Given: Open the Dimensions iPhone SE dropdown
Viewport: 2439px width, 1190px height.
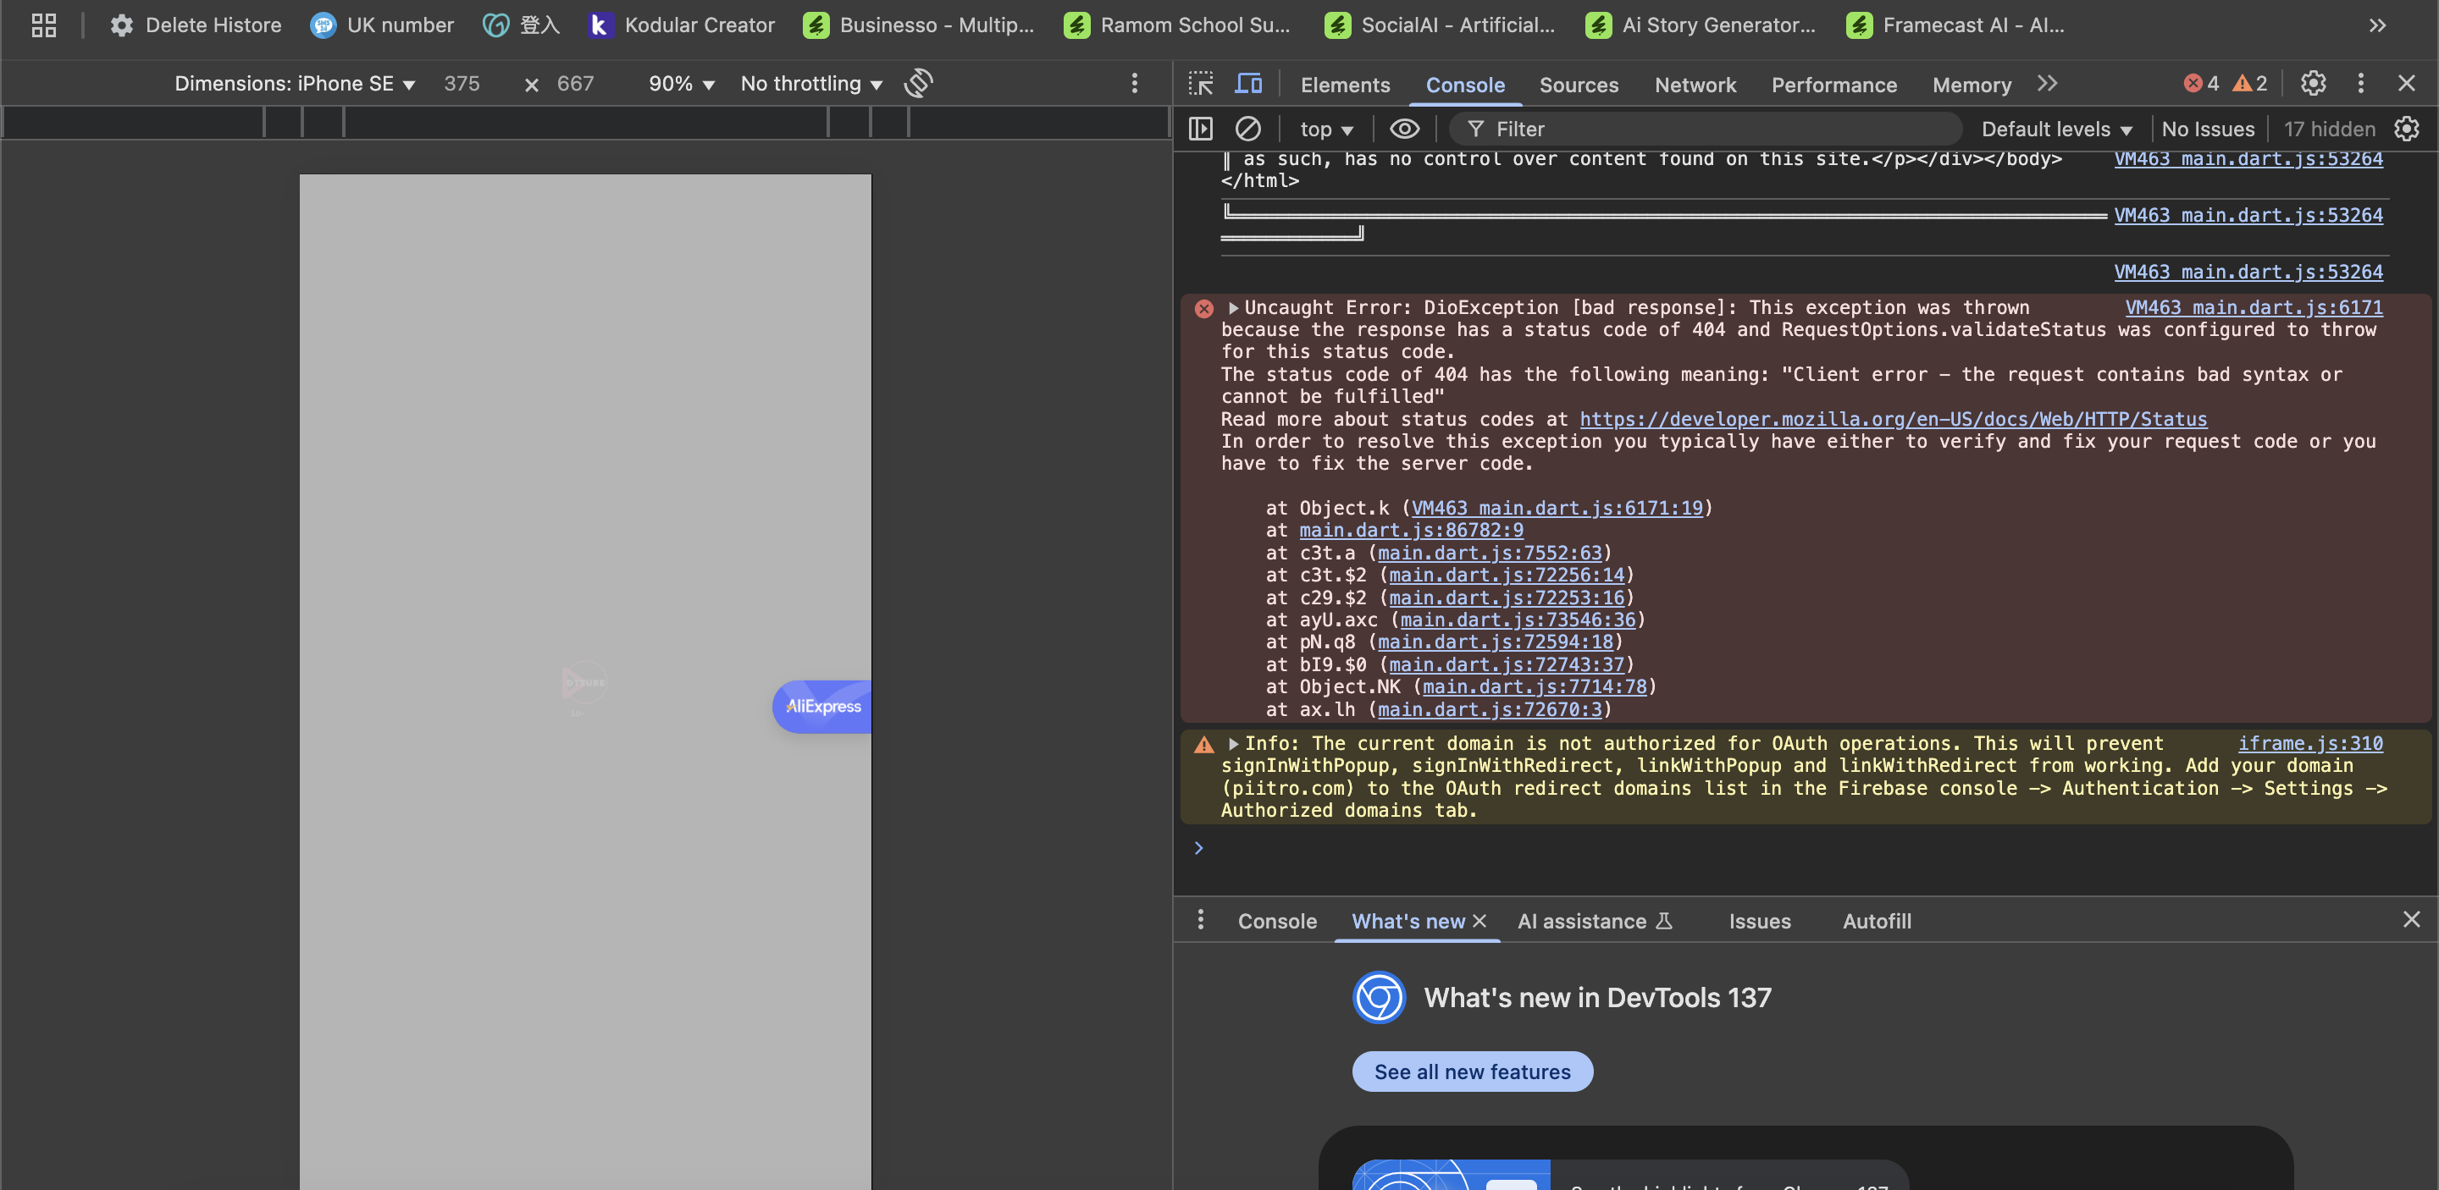Looking at the screenshot, I should pyautogui.click(x=295, y=84).
